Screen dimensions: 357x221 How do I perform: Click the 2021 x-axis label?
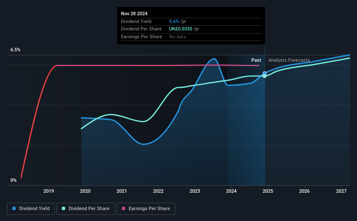point(122,191)
